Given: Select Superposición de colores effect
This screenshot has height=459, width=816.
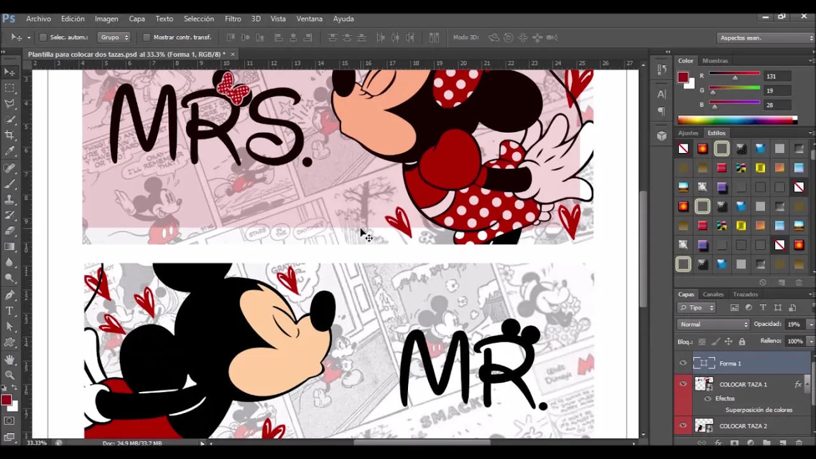Looking at the screenshot, I should (x=759, y=410).
